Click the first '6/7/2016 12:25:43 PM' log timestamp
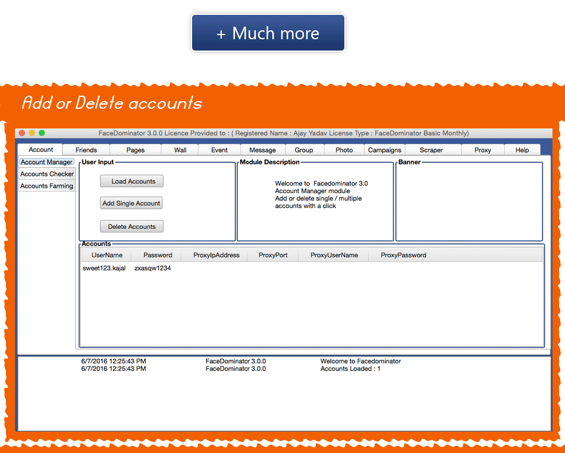565x453 pixels. click(x=114, y=361)
